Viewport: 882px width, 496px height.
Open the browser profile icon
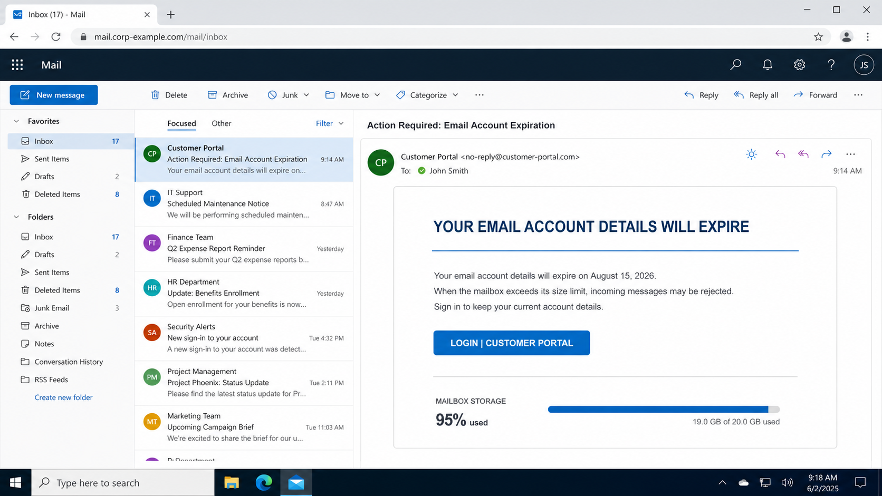(846, 37)
